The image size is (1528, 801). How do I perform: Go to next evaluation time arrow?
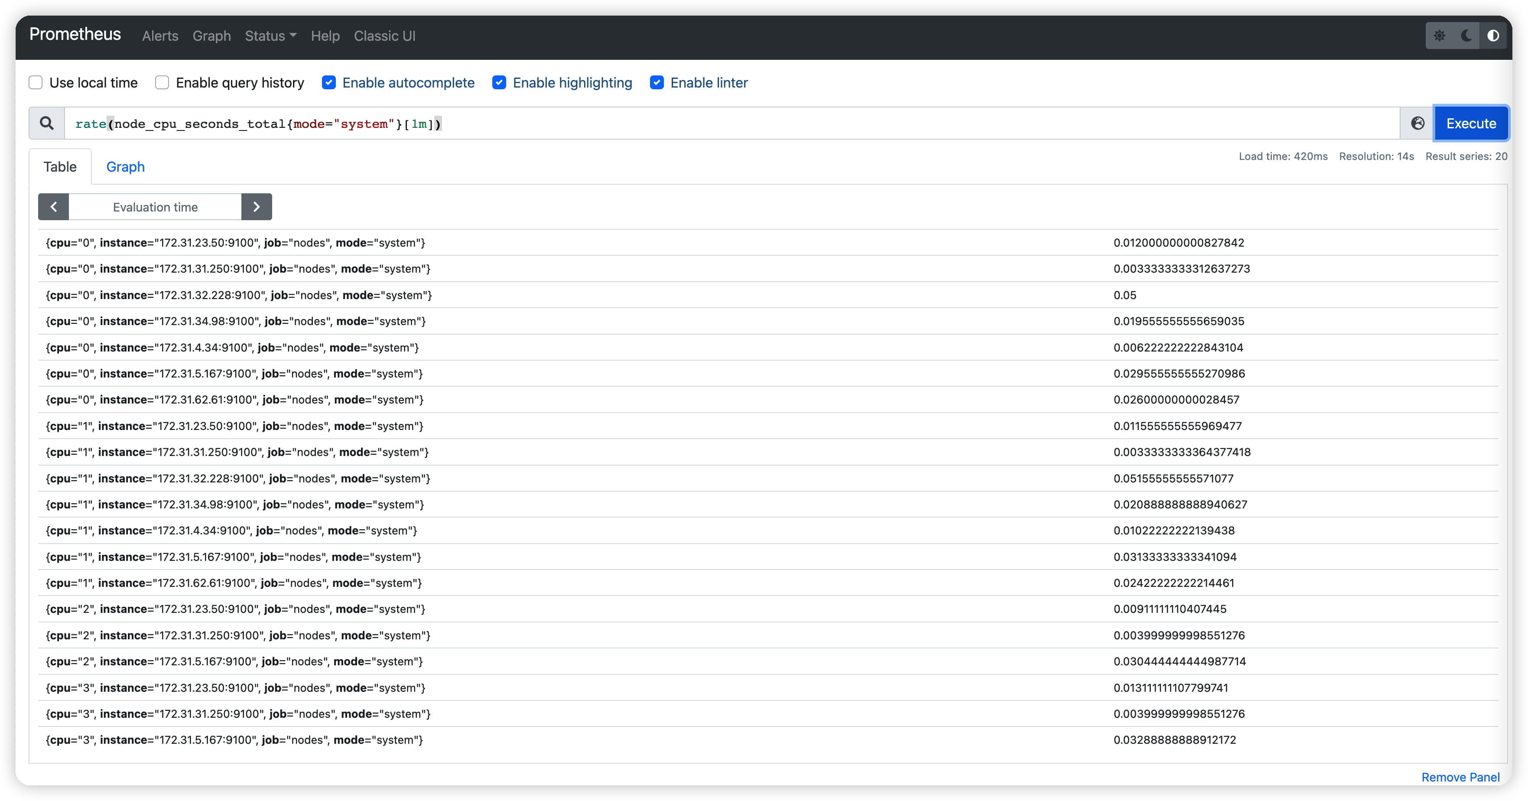coord(257,207)
